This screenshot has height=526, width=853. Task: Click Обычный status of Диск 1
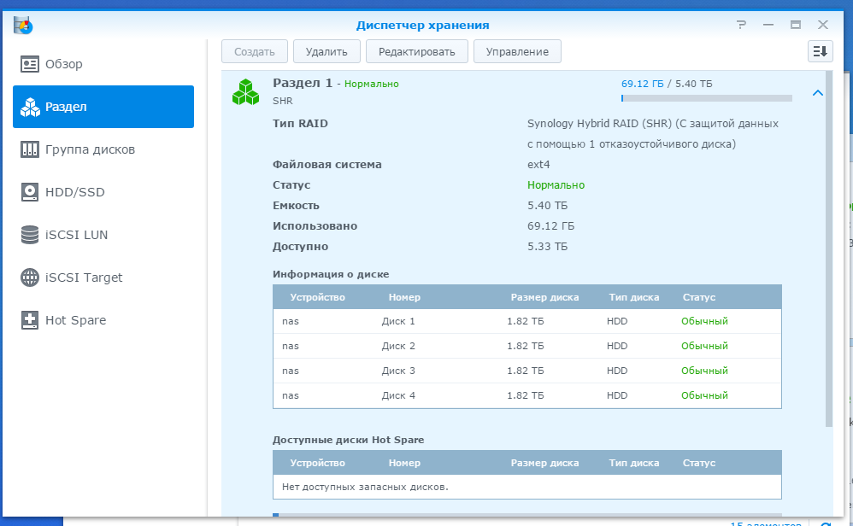[704, 321]
